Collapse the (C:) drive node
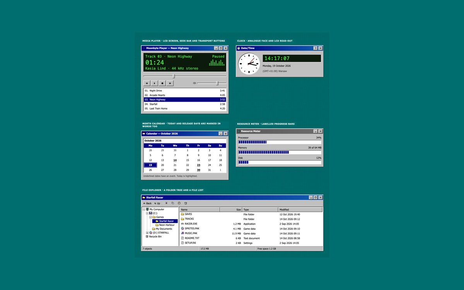Viewport: 464px width, 290px height. (147, 213)
